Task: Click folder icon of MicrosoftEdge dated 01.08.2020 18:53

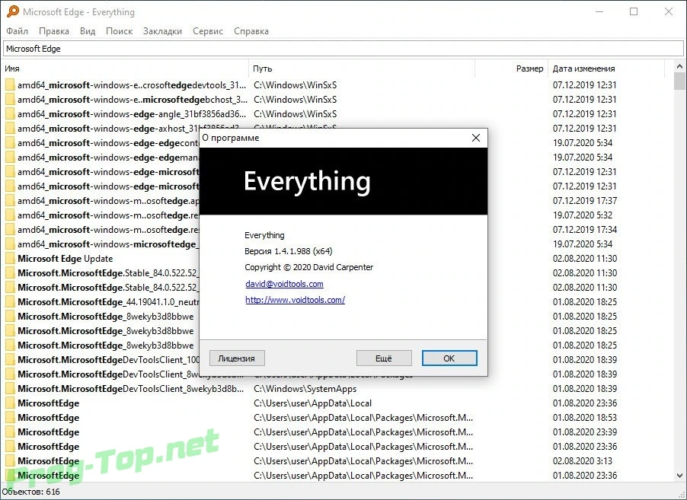Action: pyautogui.click(x=10, y=418)
